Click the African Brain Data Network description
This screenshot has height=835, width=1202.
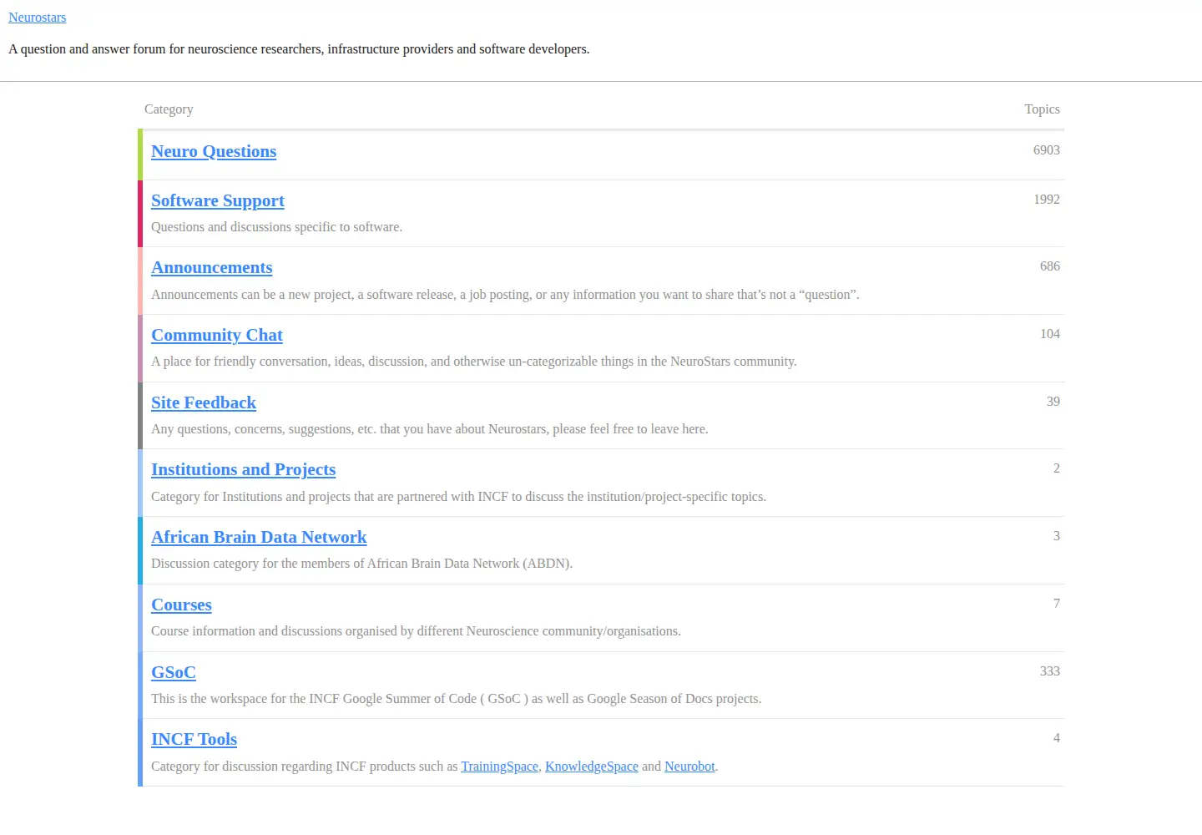click(361, 564)
